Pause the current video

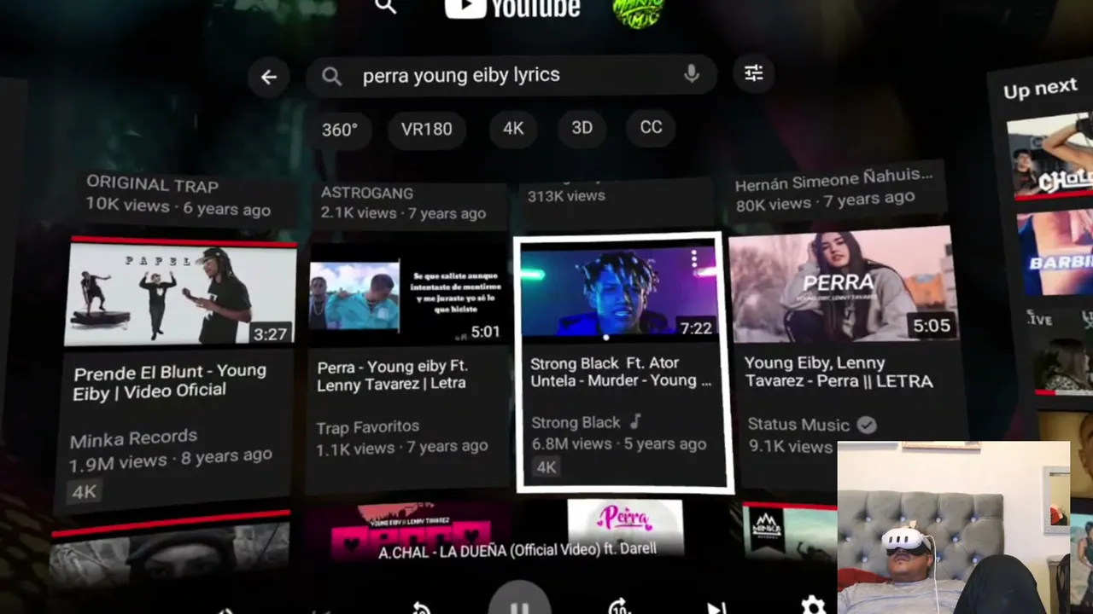[520, 604]
